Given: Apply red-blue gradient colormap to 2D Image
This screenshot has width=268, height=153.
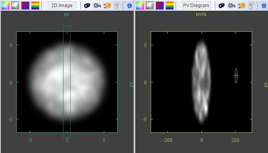Looking at the screenshot, I should click(x=25, y=6).
